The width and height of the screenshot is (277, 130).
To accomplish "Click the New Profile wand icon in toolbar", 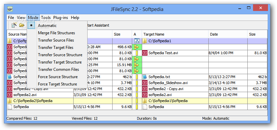I will pyautogui.click(x=14, y=25).
